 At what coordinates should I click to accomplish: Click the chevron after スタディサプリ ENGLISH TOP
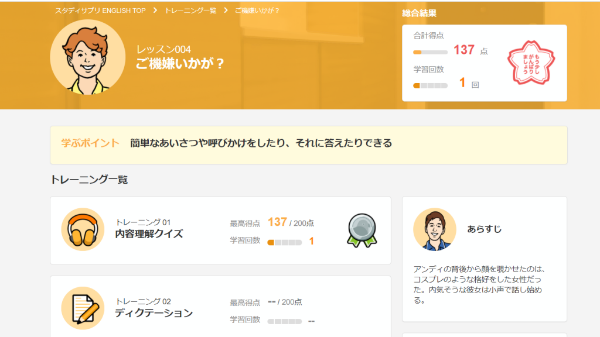tap(155, 11)
